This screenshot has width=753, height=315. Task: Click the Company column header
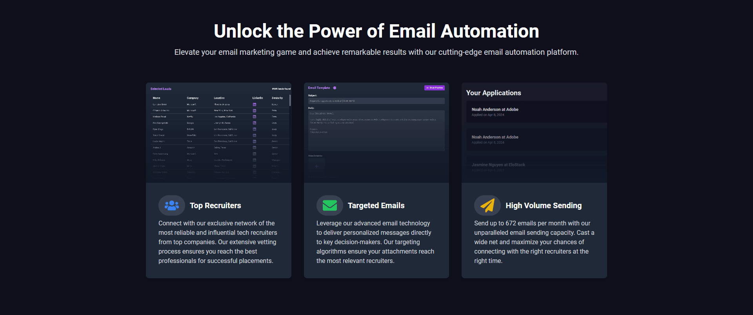[193, 98]
